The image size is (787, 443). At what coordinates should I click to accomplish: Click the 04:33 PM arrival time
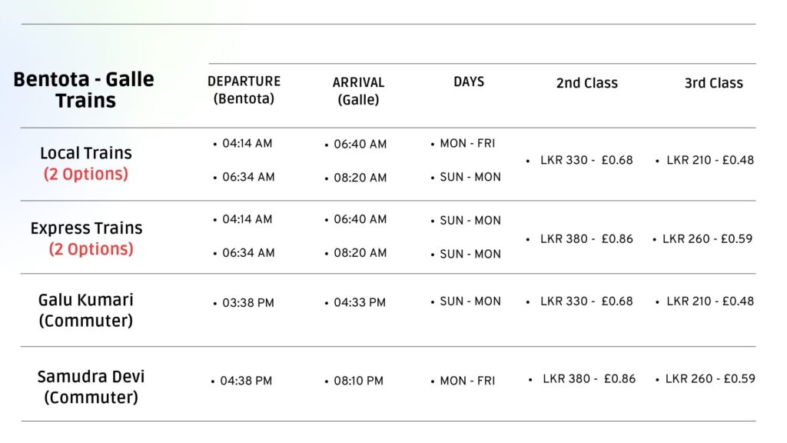coord(360,302)
